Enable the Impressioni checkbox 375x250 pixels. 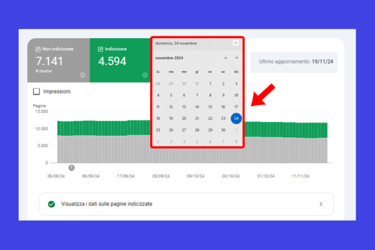click(36, 91)
